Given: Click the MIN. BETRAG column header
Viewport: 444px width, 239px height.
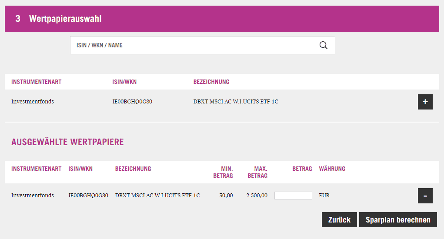Looking at the screenshot, I should (x=223, y=172).
